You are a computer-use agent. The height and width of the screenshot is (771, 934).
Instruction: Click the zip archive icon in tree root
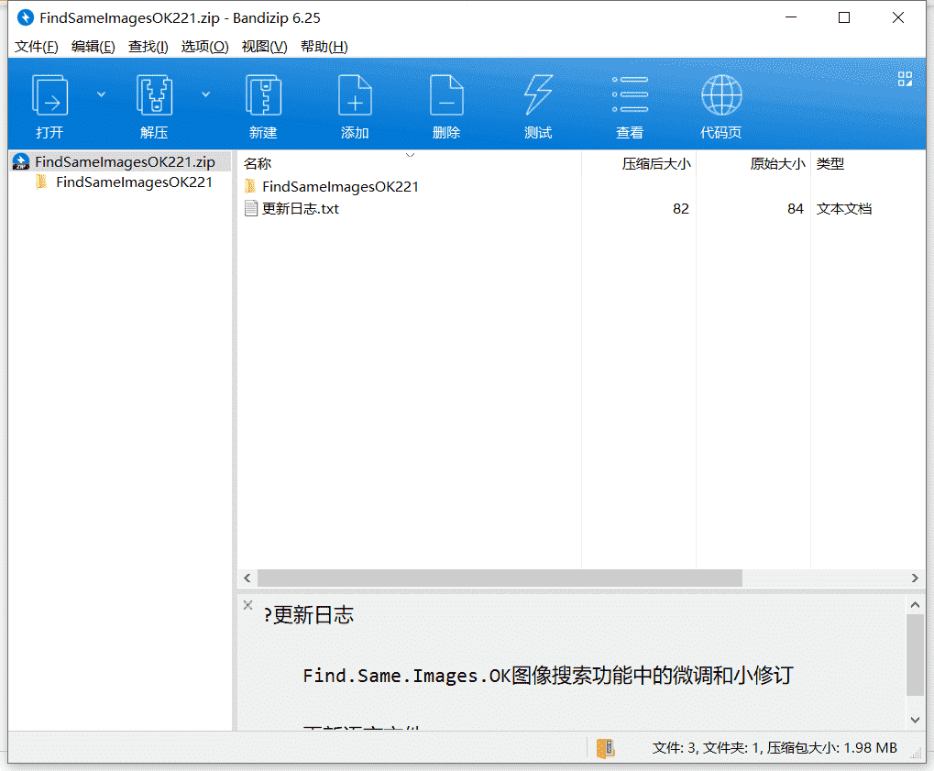click(21, 161)
